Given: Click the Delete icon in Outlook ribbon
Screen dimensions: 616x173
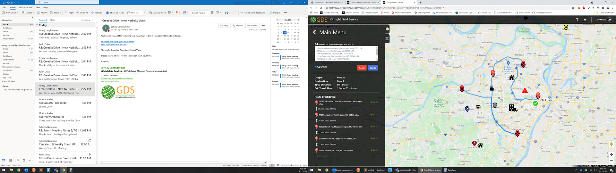Looking at the screenshot, I should (23, 13).
